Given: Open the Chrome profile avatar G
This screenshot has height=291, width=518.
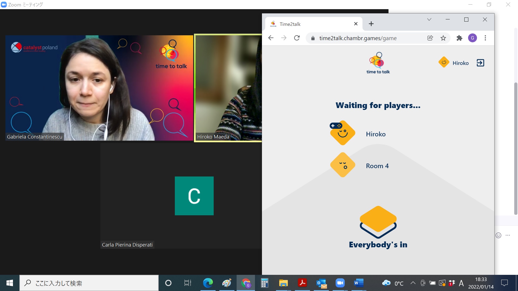Looking at the screenshot, I should point(472,38).
